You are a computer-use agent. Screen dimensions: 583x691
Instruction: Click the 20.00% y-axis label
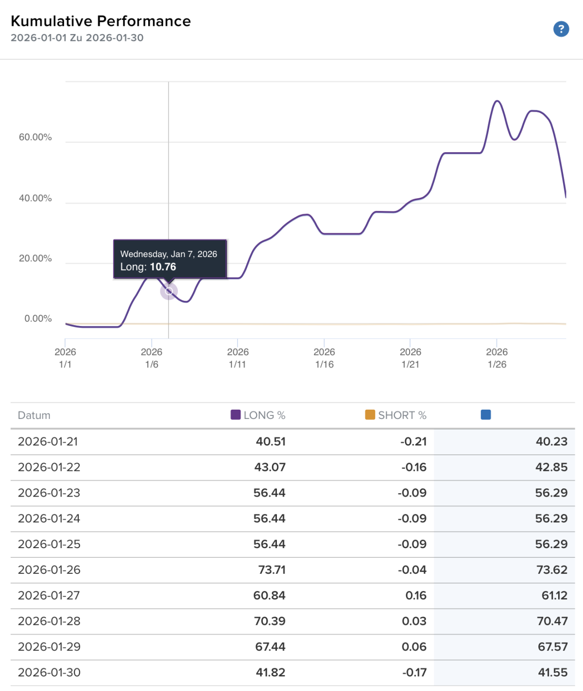coord(35,259)
